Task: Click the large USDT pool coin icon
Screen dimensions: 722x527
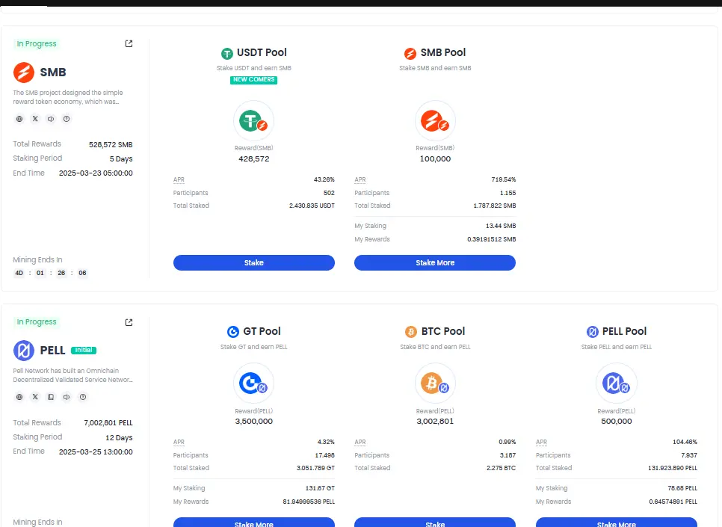Action: click(253, 121)
